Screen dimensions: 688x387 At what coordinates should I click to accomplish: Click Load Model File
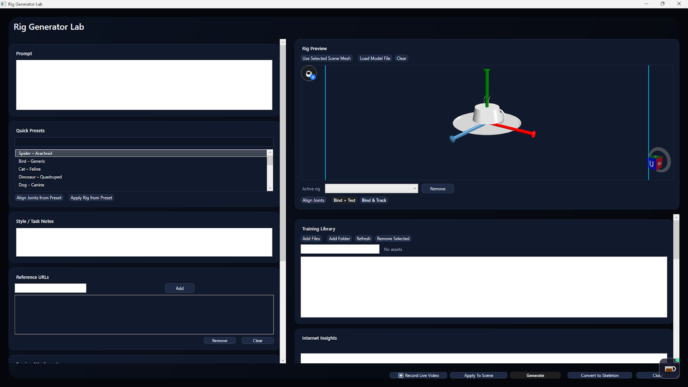375,58
